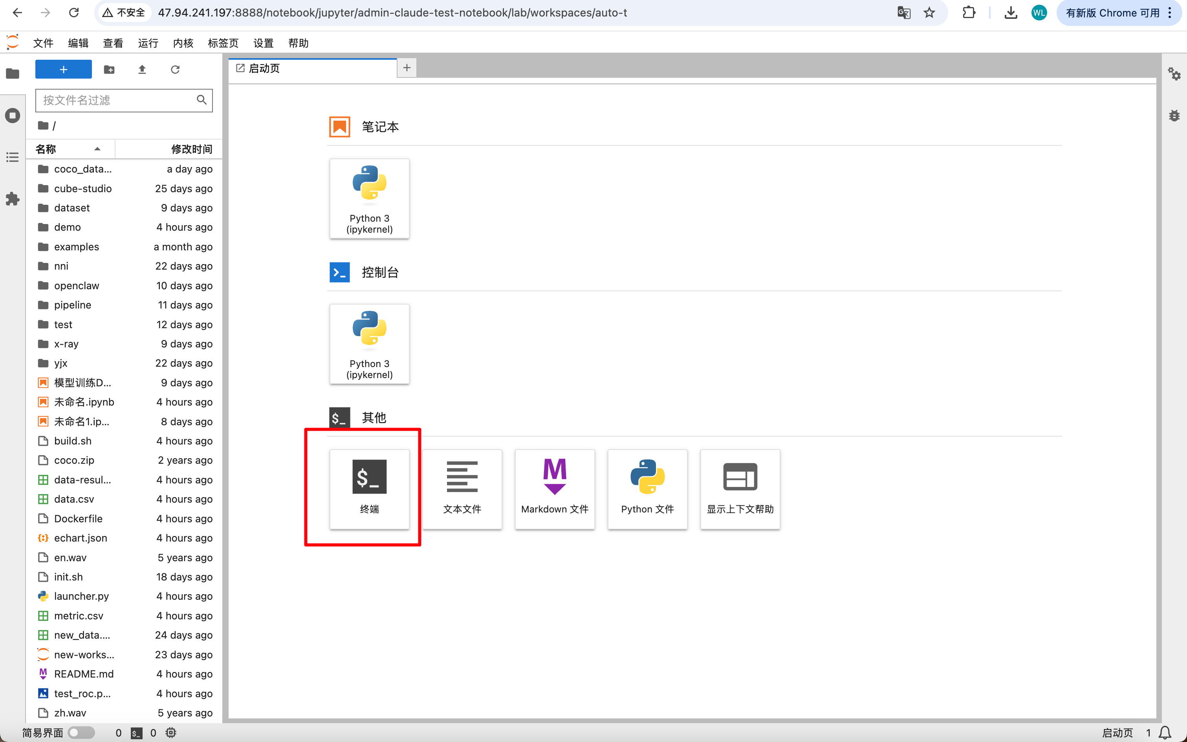Open the running terminals and kernels sidebar
The image size is (1187, 742).
[13, 115]
